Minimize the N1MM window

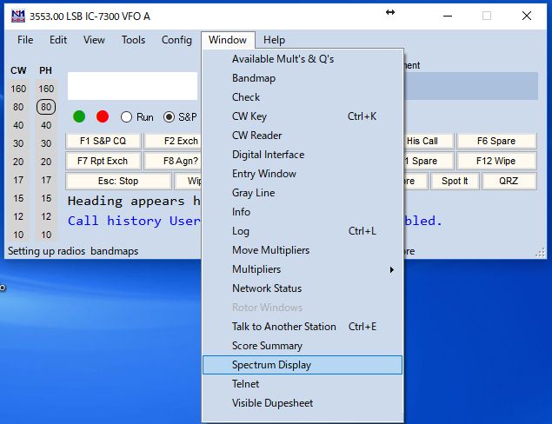coord(448,16)
